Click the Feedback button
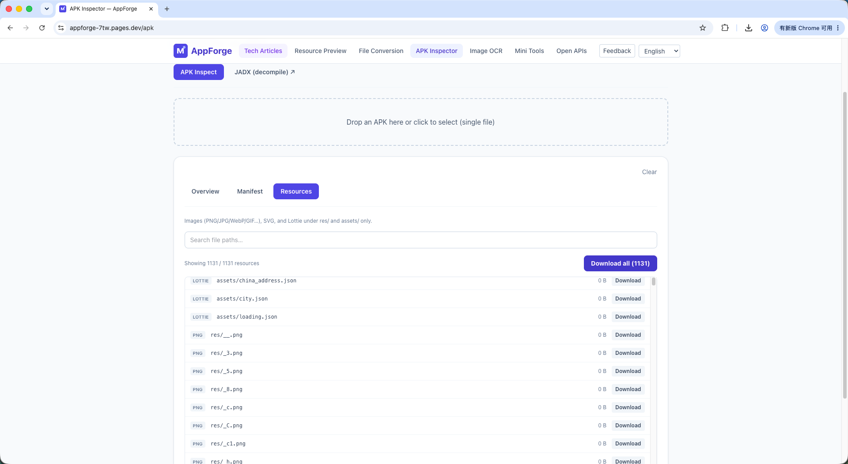The image size is (848, 464). click(617, 51)
